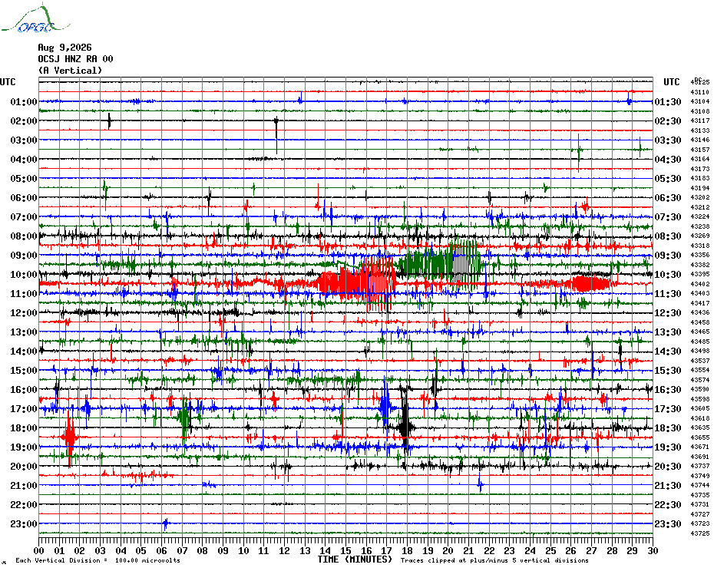Click the DC offset value 43554
The image size is (714, 571).
tap(700, 370)
